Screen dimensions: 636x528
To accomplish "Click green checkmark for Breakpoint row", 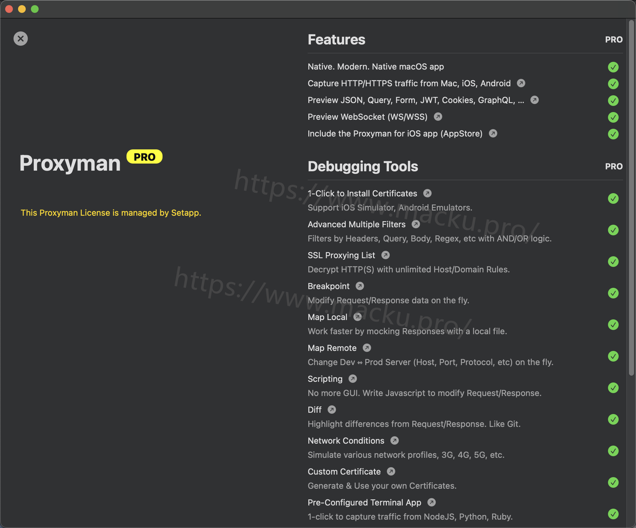I will tap(613, 293).
